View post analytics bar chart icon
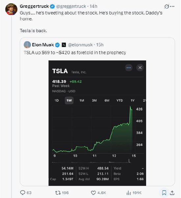This screenshot has height=198, width=181. coord(129,193)
